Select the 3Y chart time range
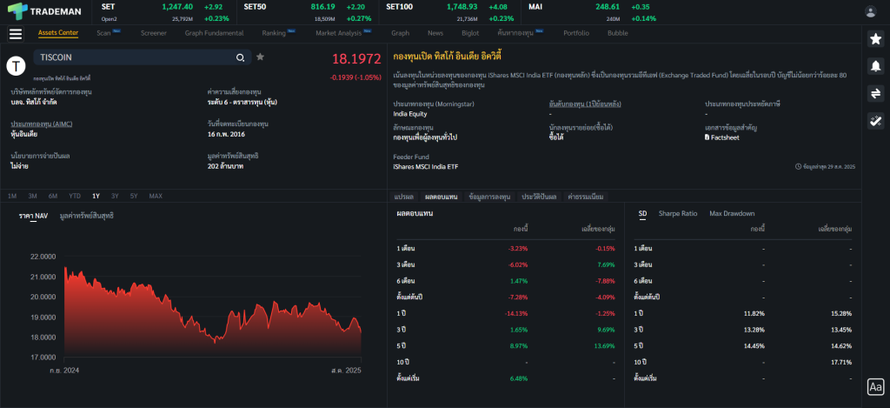The width and height of the screenshot is (890, 408). pos(115,196)
